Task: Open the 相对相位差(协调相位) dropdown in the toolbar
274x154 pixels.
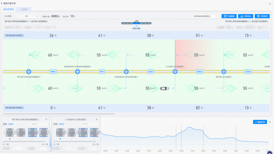Action: [x=206, y=16]
